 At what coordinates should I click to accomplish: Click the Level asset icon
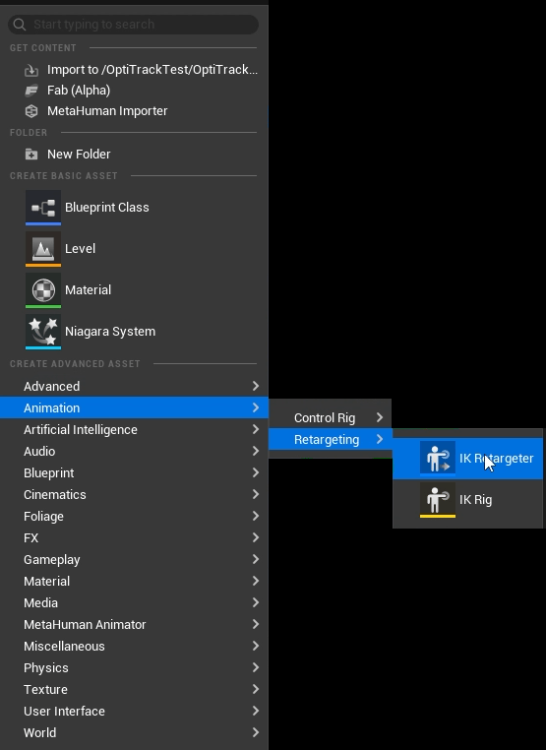click(43, 249)
